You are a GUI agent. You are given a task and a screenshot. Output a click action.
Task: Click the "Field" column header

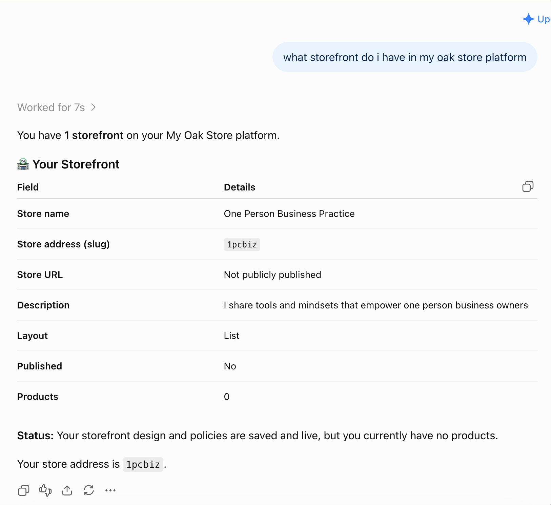point(28,187)
